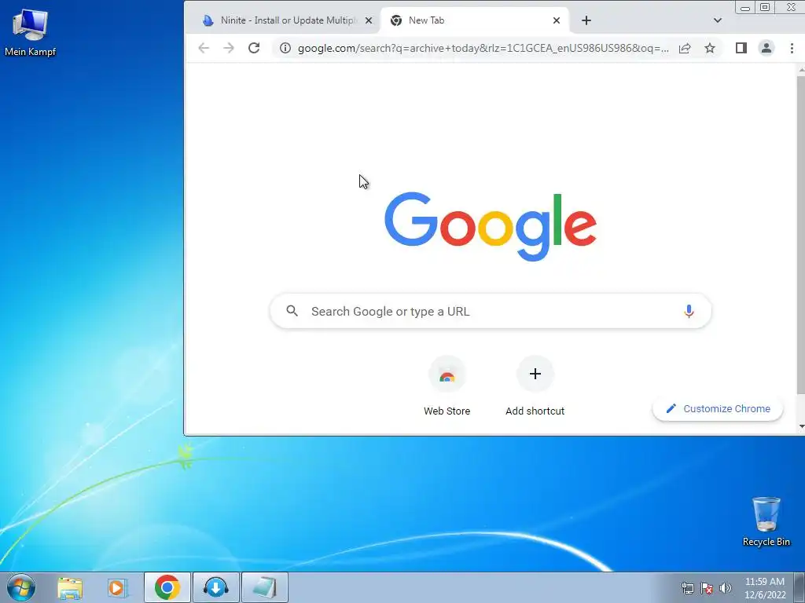The height and width of the screenshot is (603, 805).
Task: Click the magnifier icon in search box
Action: 292,311
